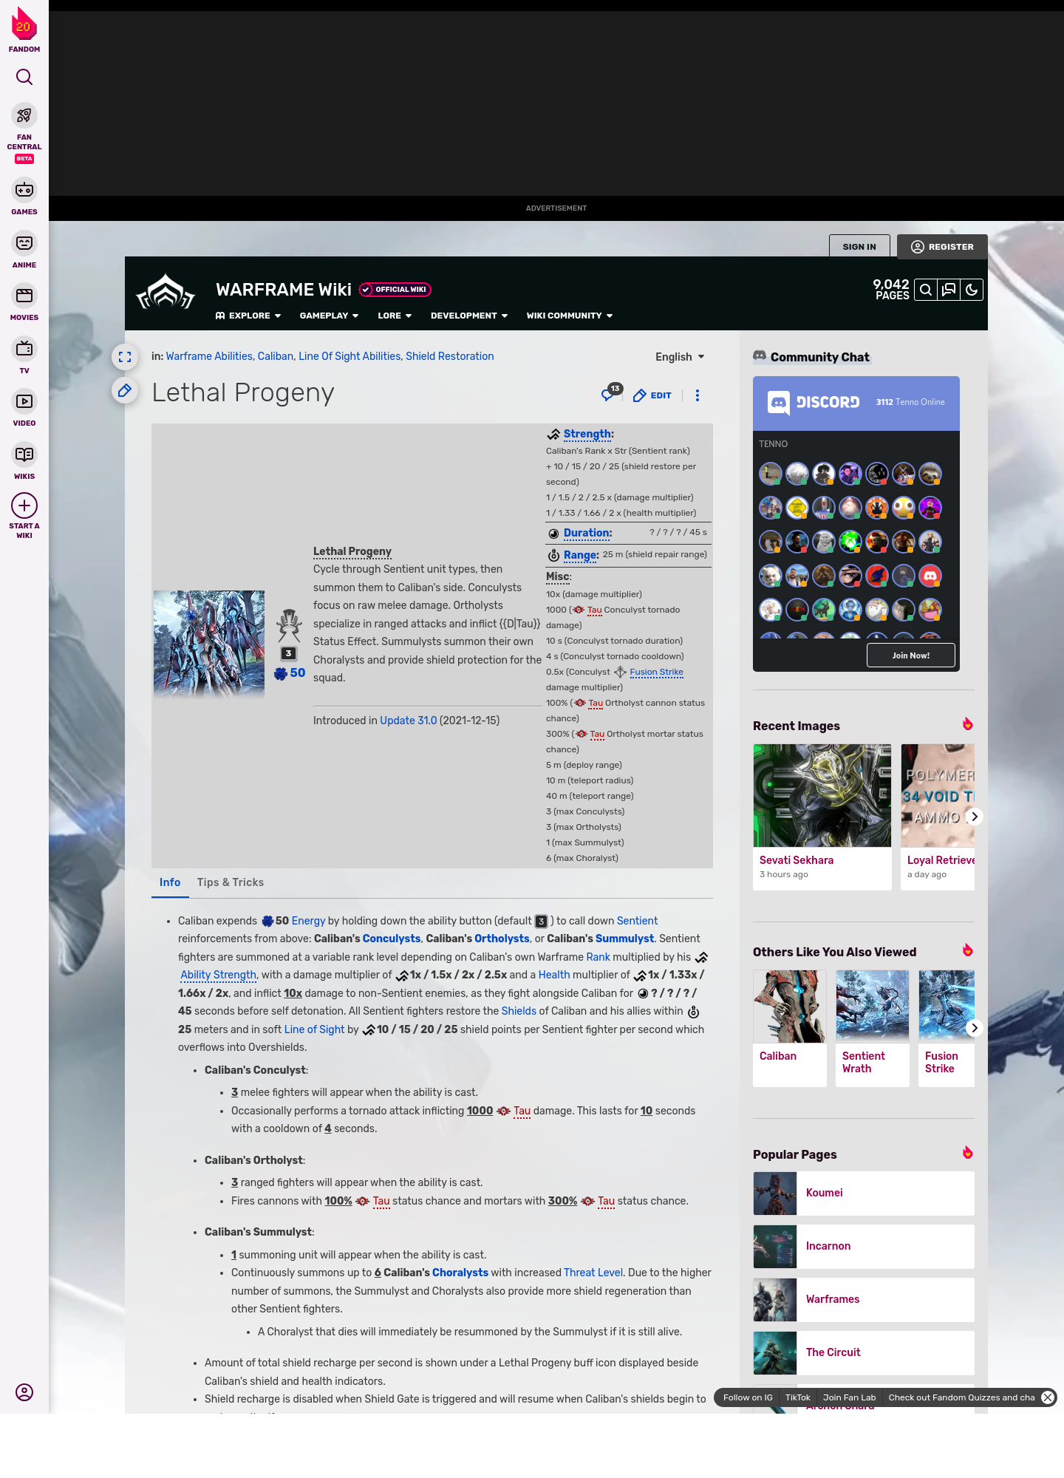Expand the Explore menu
The width and height of the screenshot is (1064, 1478).
click(248, 316)
